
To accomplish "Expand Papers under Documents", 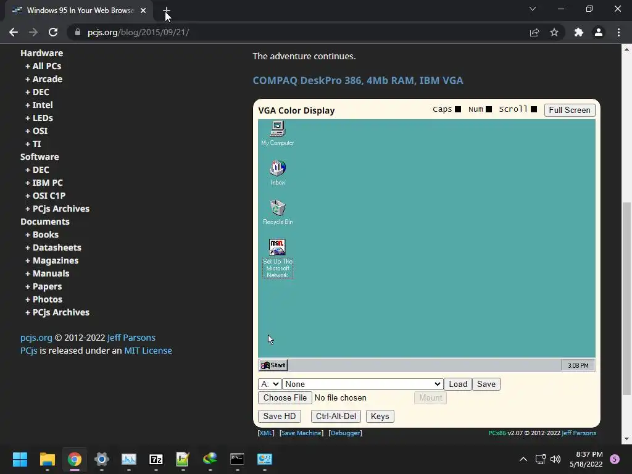I will pyautogui.click(x=44, y=286).
